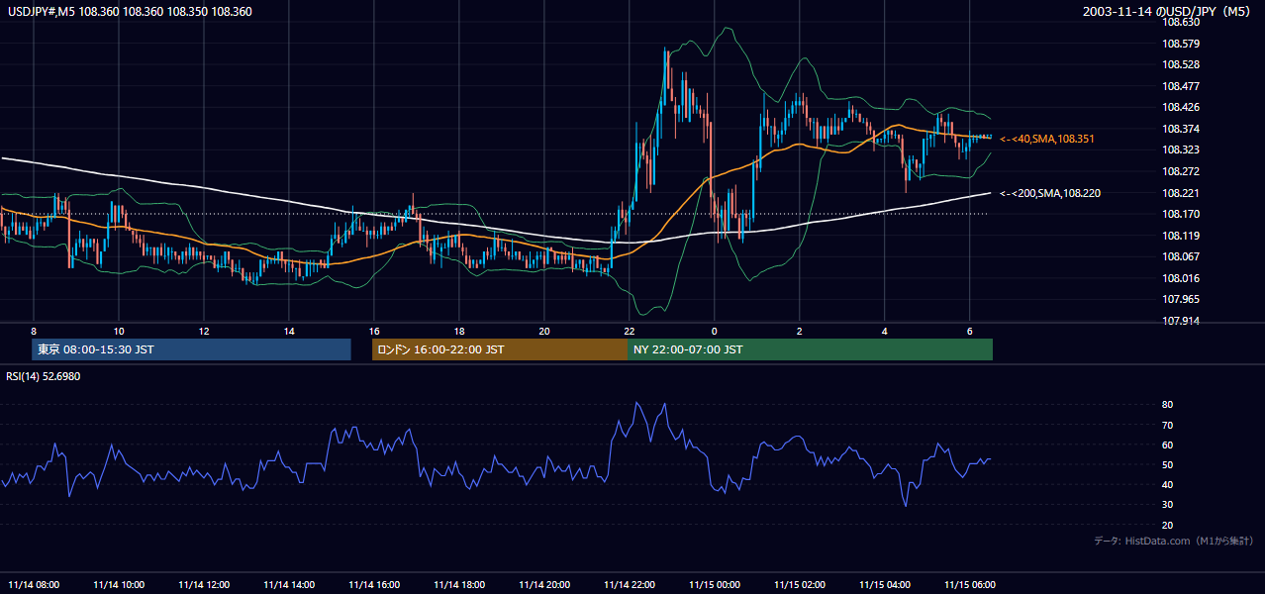The width and height of the screenshot is (1265, 594).
Task: Click price axis value 107.965
Action: 1181,299
